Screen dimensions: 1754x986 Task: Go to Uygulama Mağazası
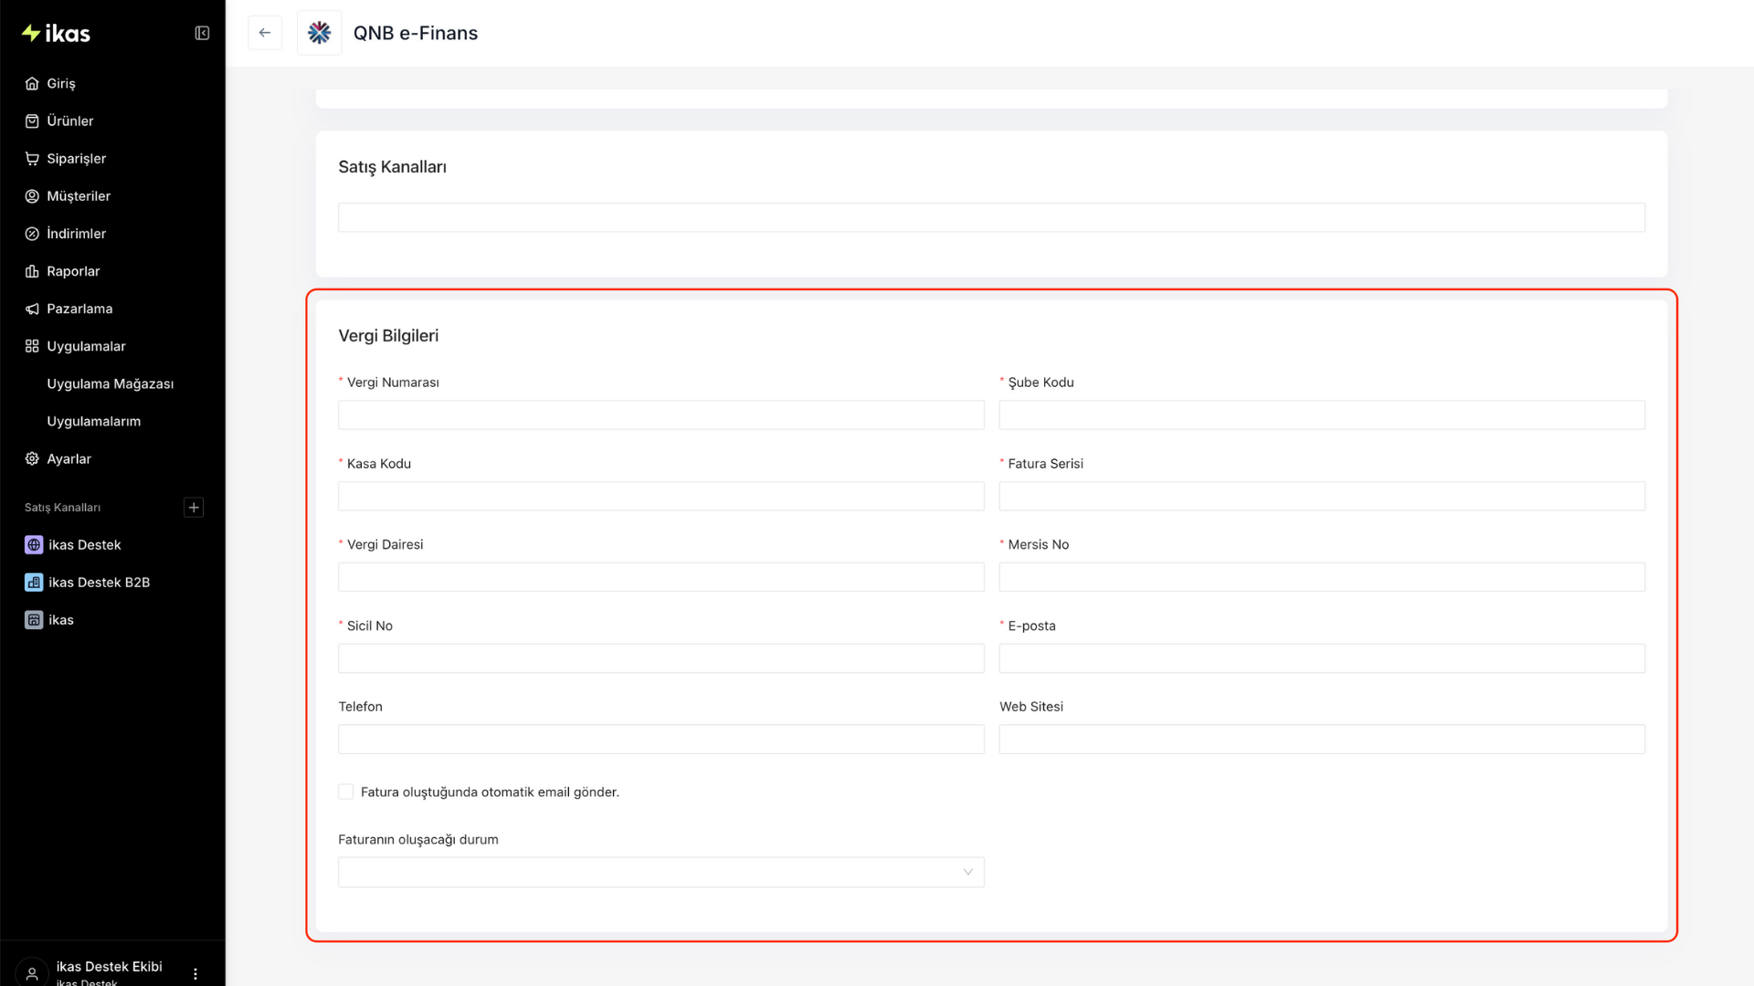(112, 383)
